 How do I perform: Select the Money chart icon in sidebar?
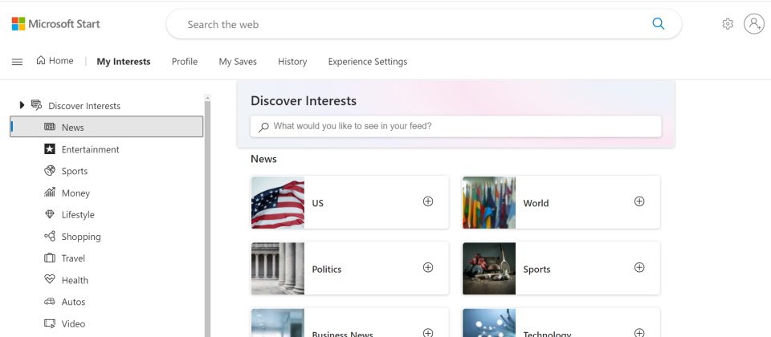[50, 193]
